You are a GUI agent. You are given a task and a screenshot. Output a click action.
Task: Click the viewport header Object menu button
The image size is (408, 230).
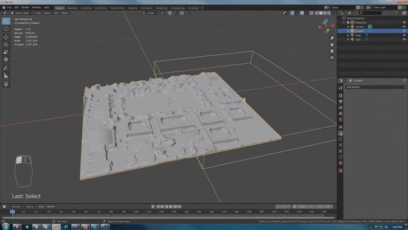click(65, 13)
